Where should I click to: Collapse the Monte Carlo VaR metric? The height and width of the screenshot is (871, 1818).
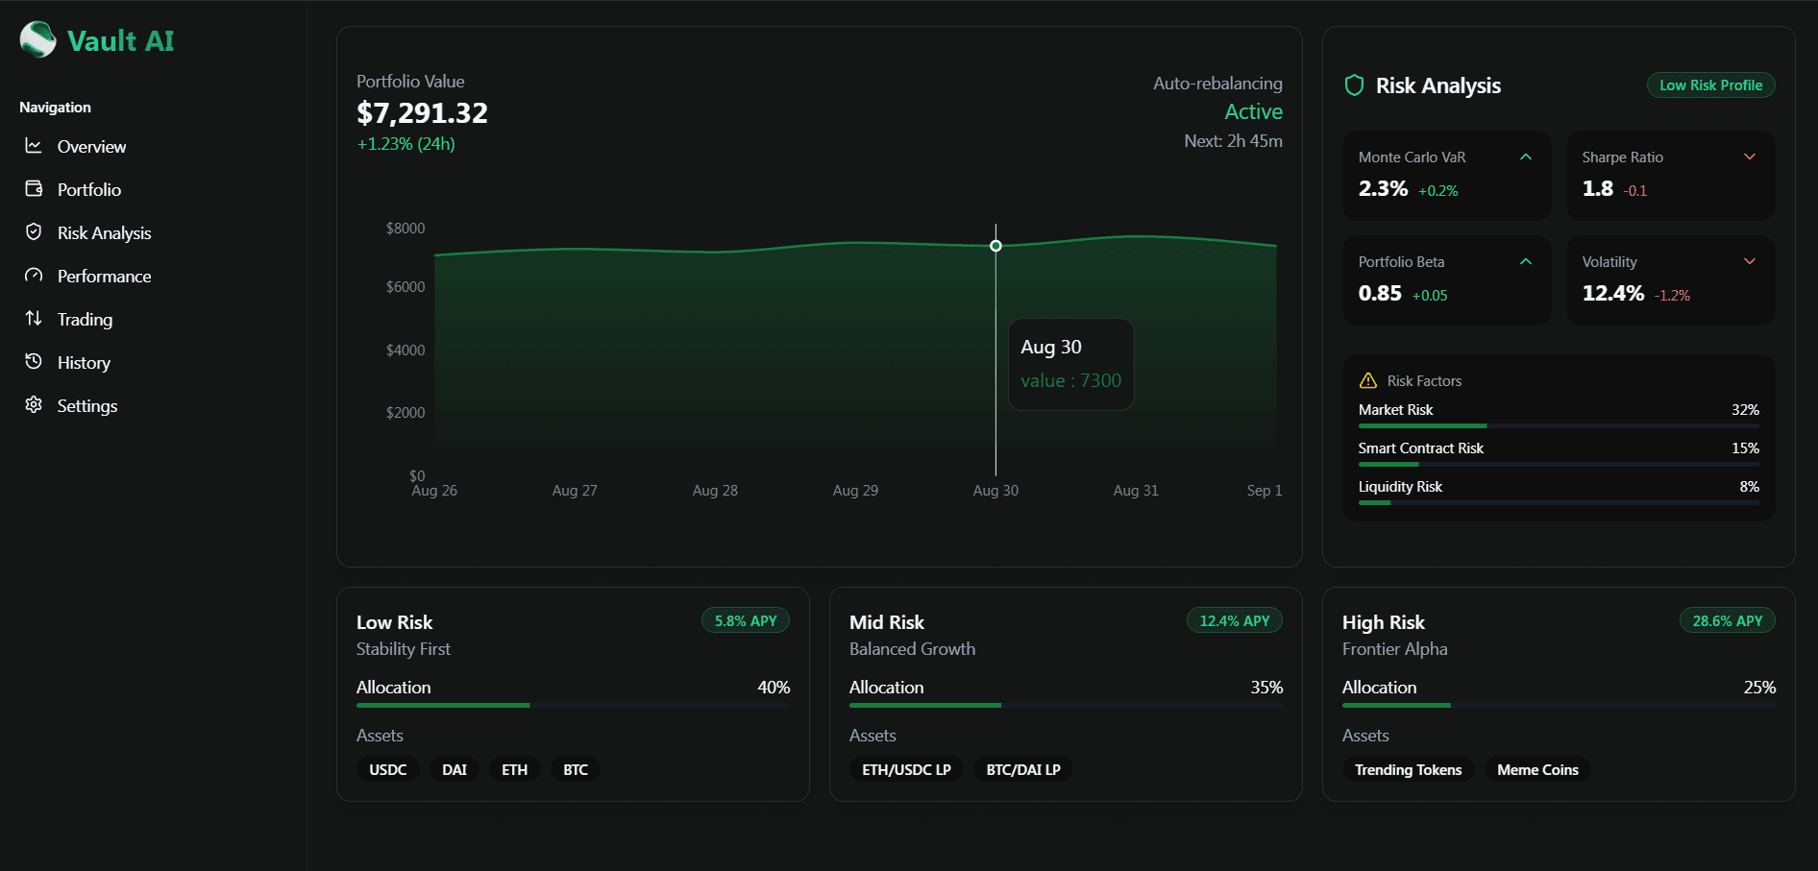point(1527,156)
